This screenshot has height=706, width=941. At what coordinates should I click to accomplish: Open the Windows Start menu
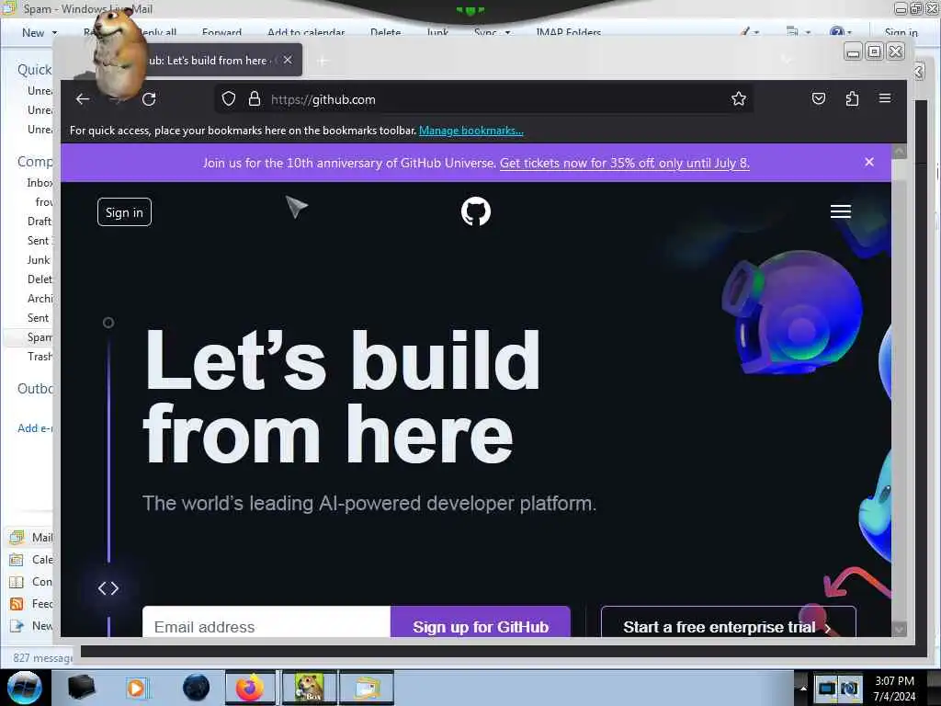point(25,688)
